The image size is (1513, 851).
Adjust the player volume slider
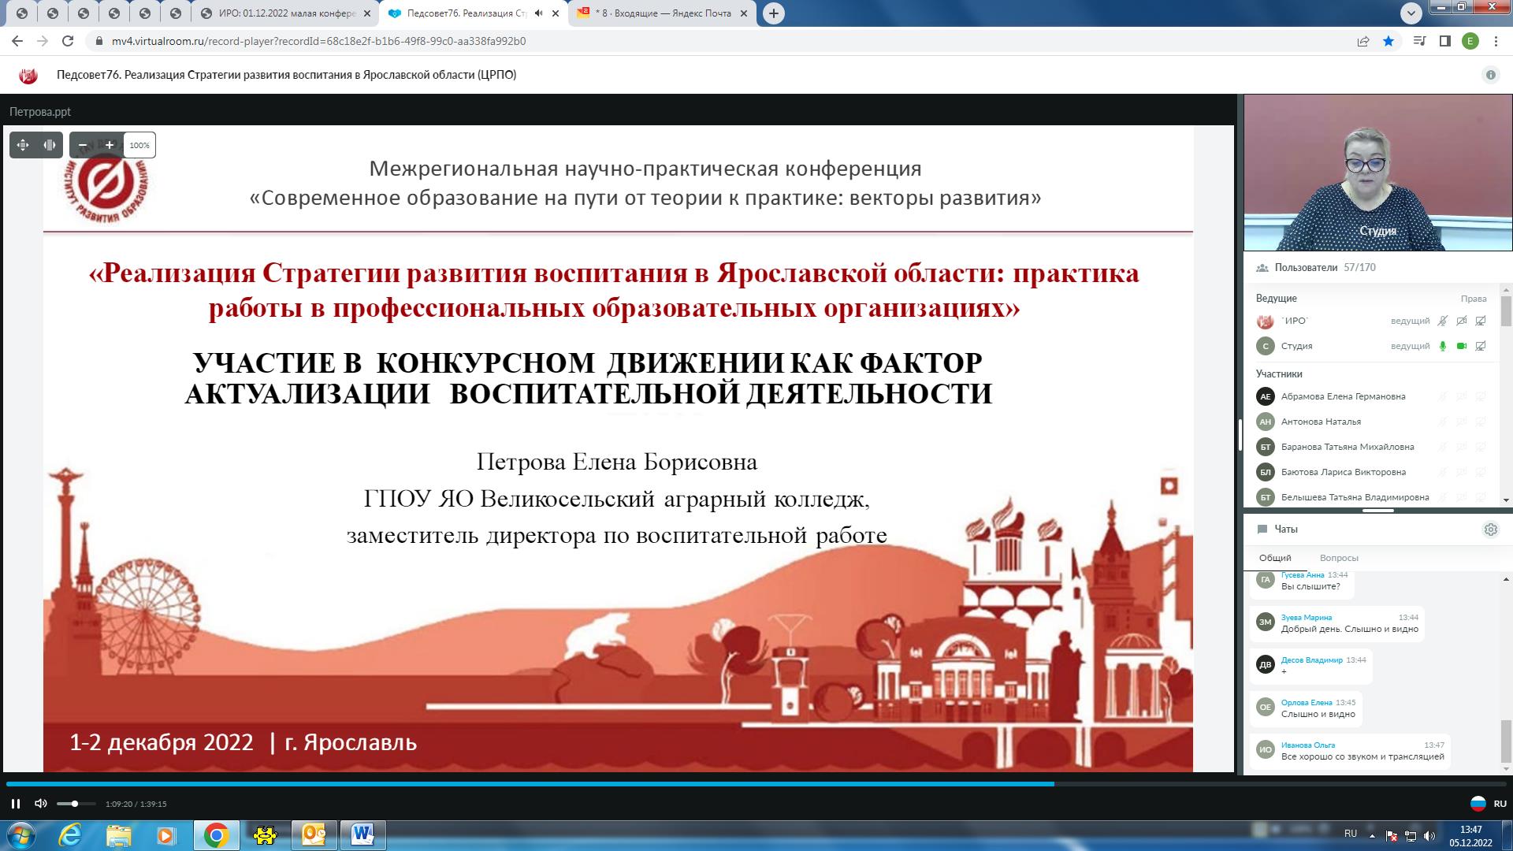coord(76,804)
